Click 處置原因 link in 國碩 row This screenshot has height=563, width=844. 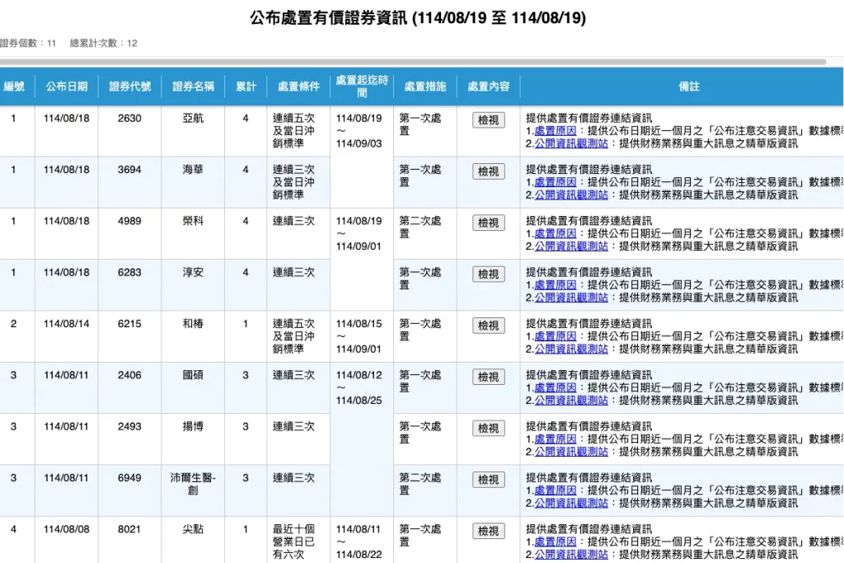pos(555,387)
